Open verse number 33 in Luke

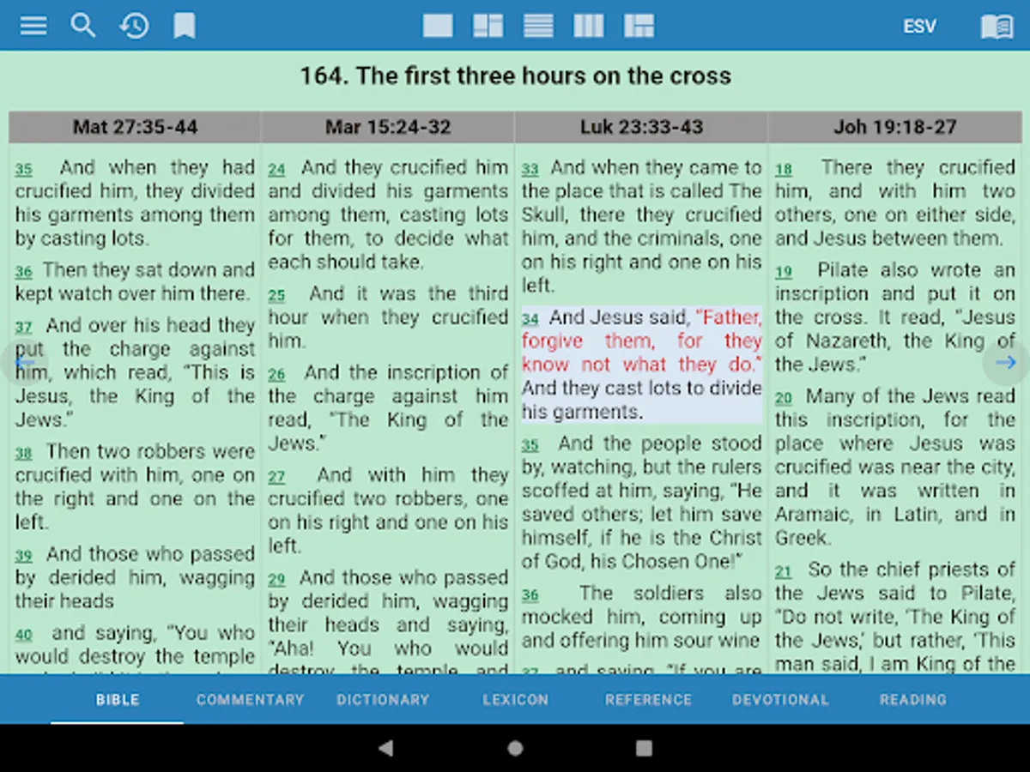point(530,170)
